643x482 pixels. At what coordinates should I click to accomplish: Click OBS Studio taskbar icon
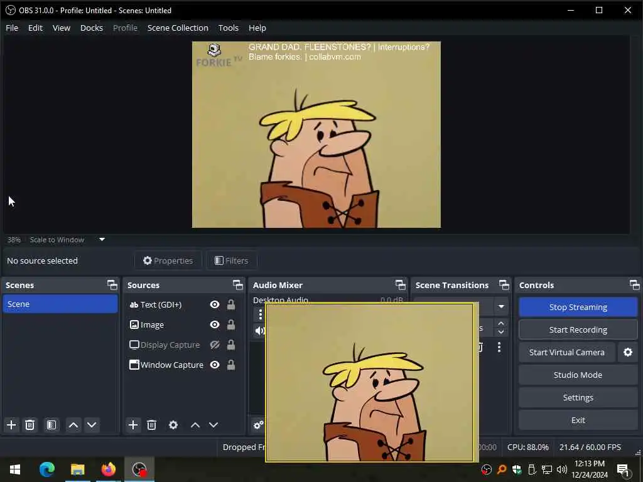tap(139, 469)
